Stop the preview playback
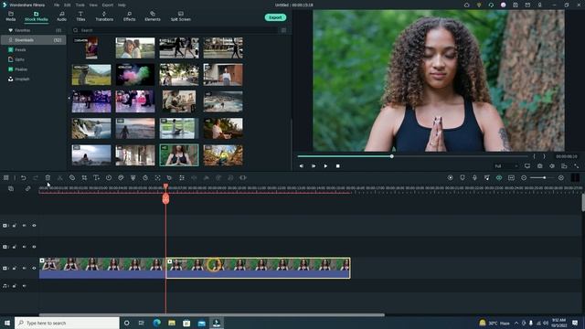This screenshot has width=585, height=329. [337, 166]
